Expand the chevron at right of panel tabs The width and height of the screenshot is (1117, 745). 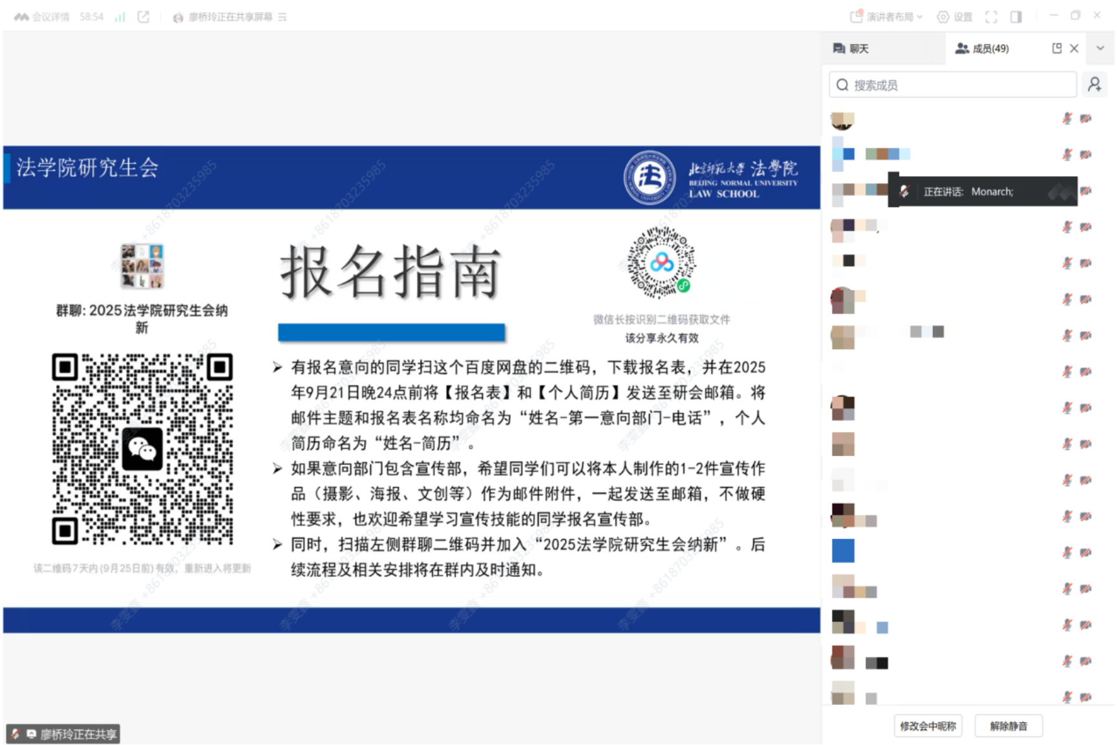1100,49
